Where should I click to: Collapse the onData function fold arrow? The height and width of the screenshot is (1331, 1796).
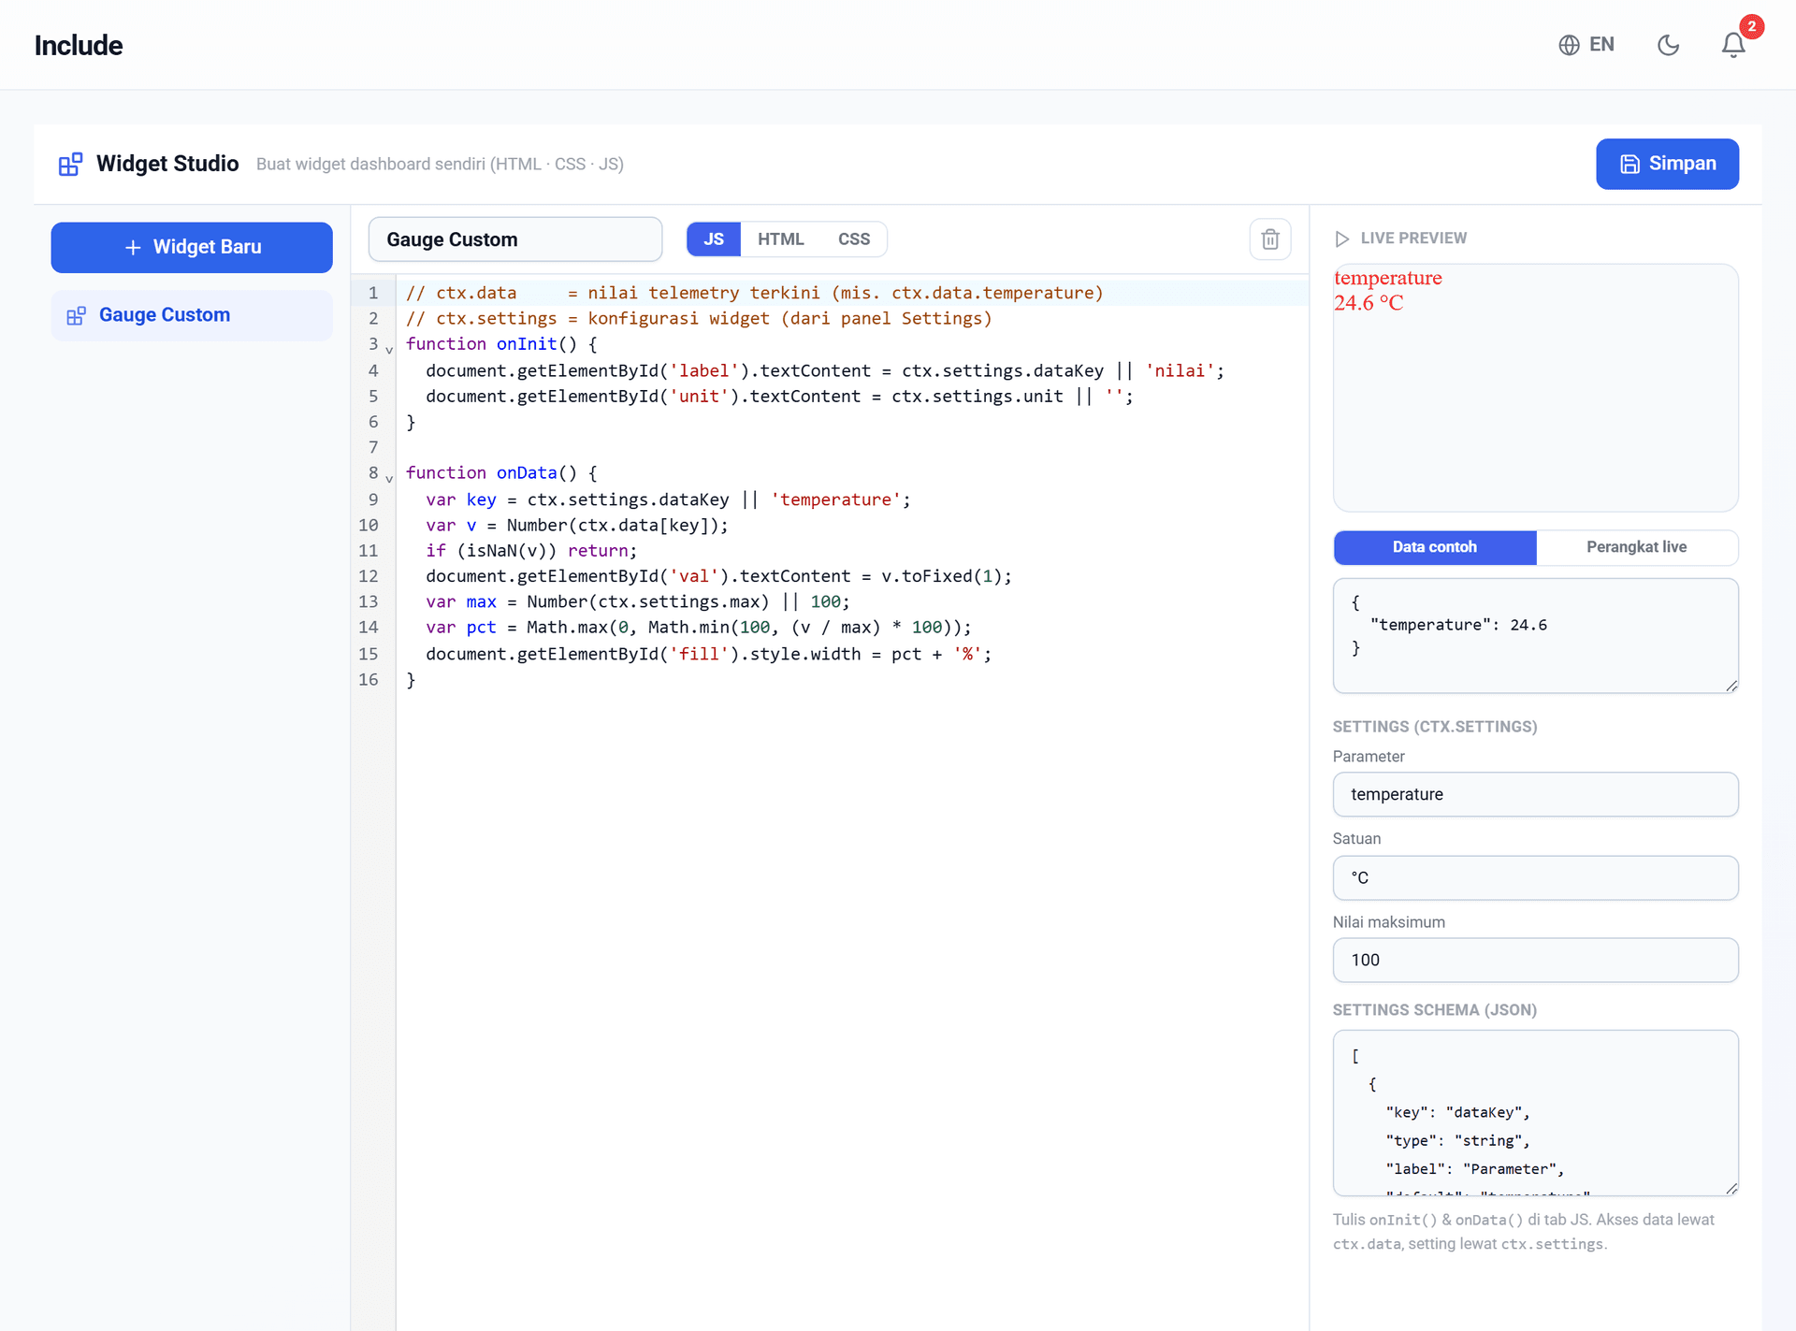(x=389, y=478)
